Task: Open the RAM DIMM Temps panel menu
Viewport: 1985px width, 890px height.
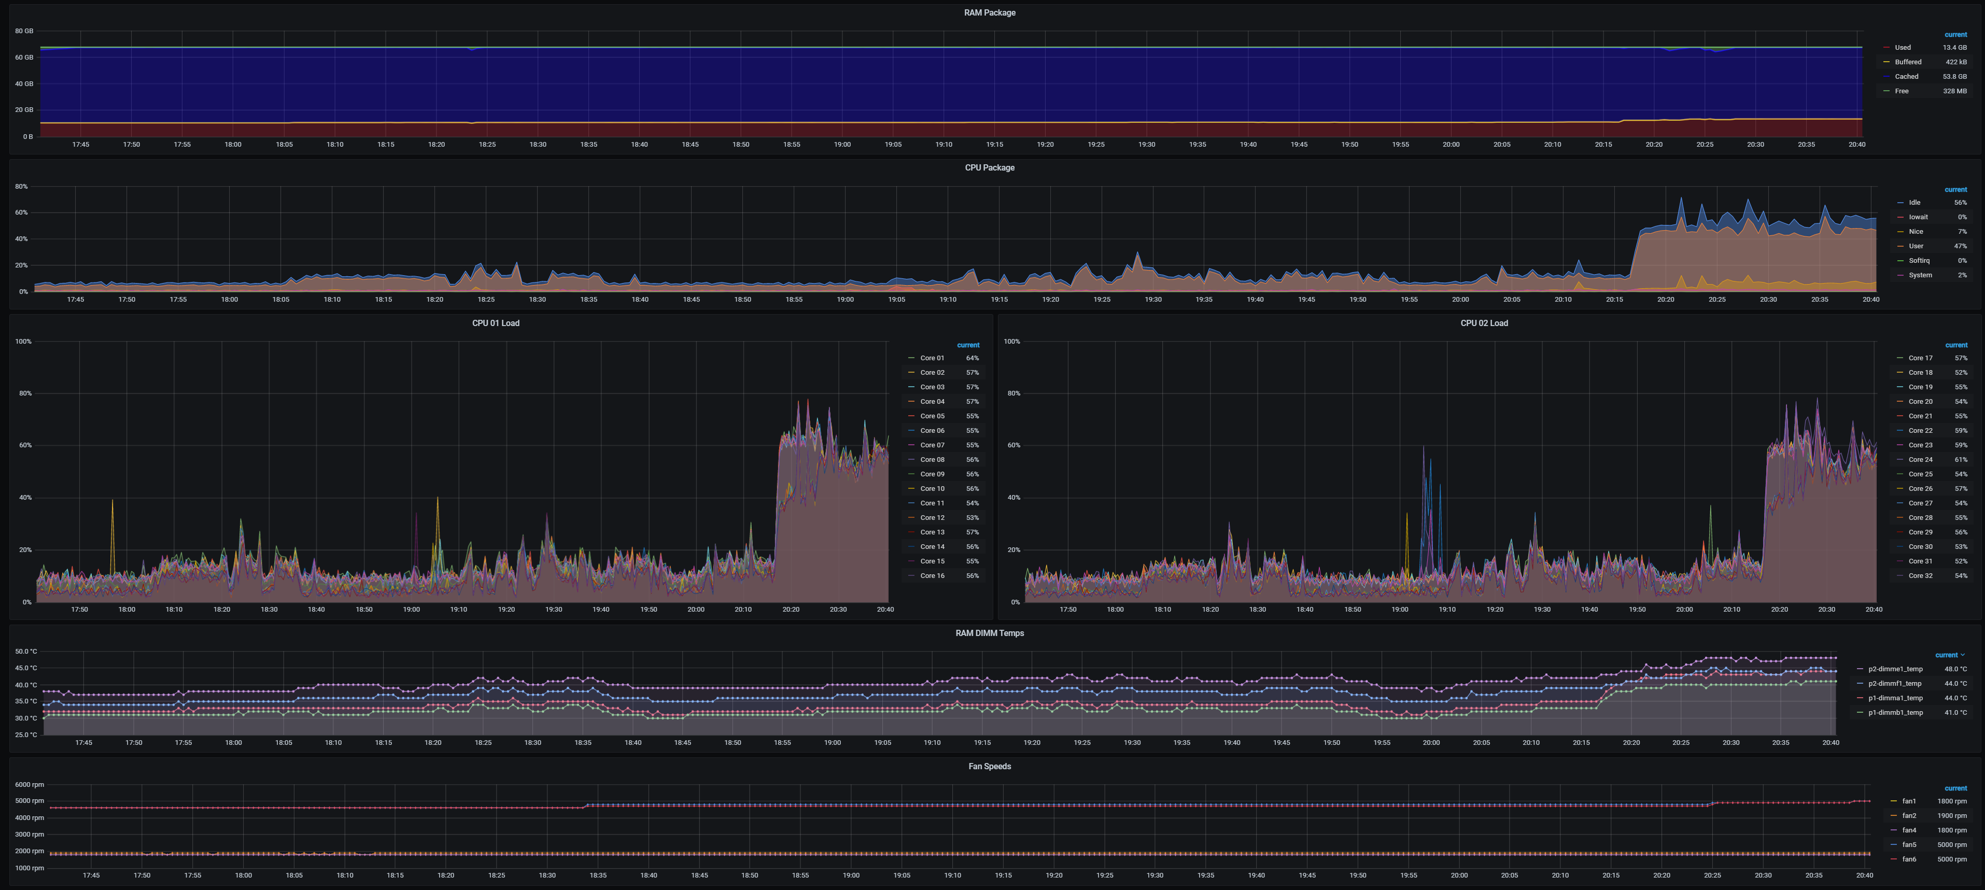Action: pos(990,632)
